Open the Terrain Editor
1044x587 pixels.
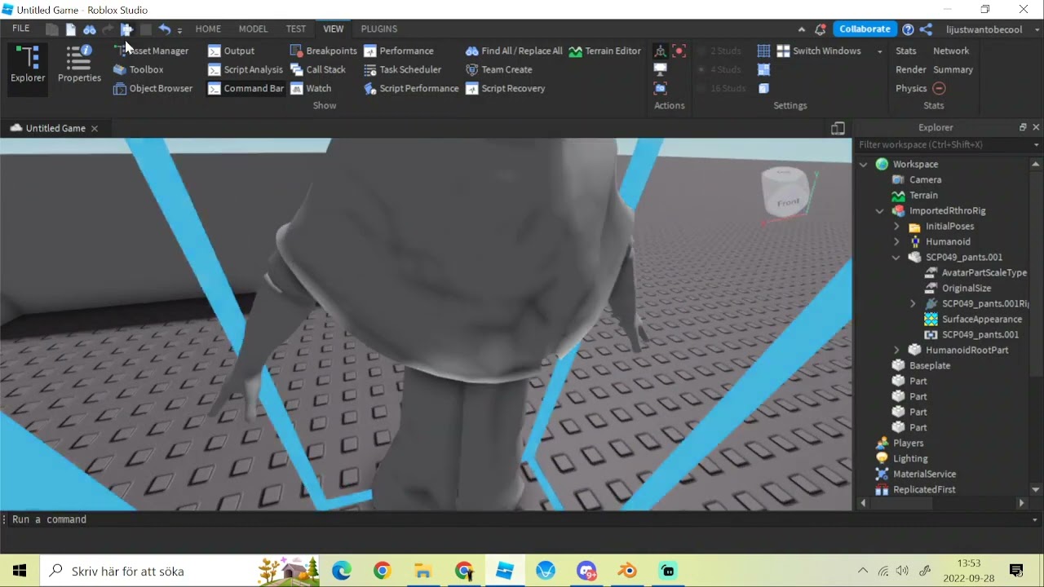605,51
